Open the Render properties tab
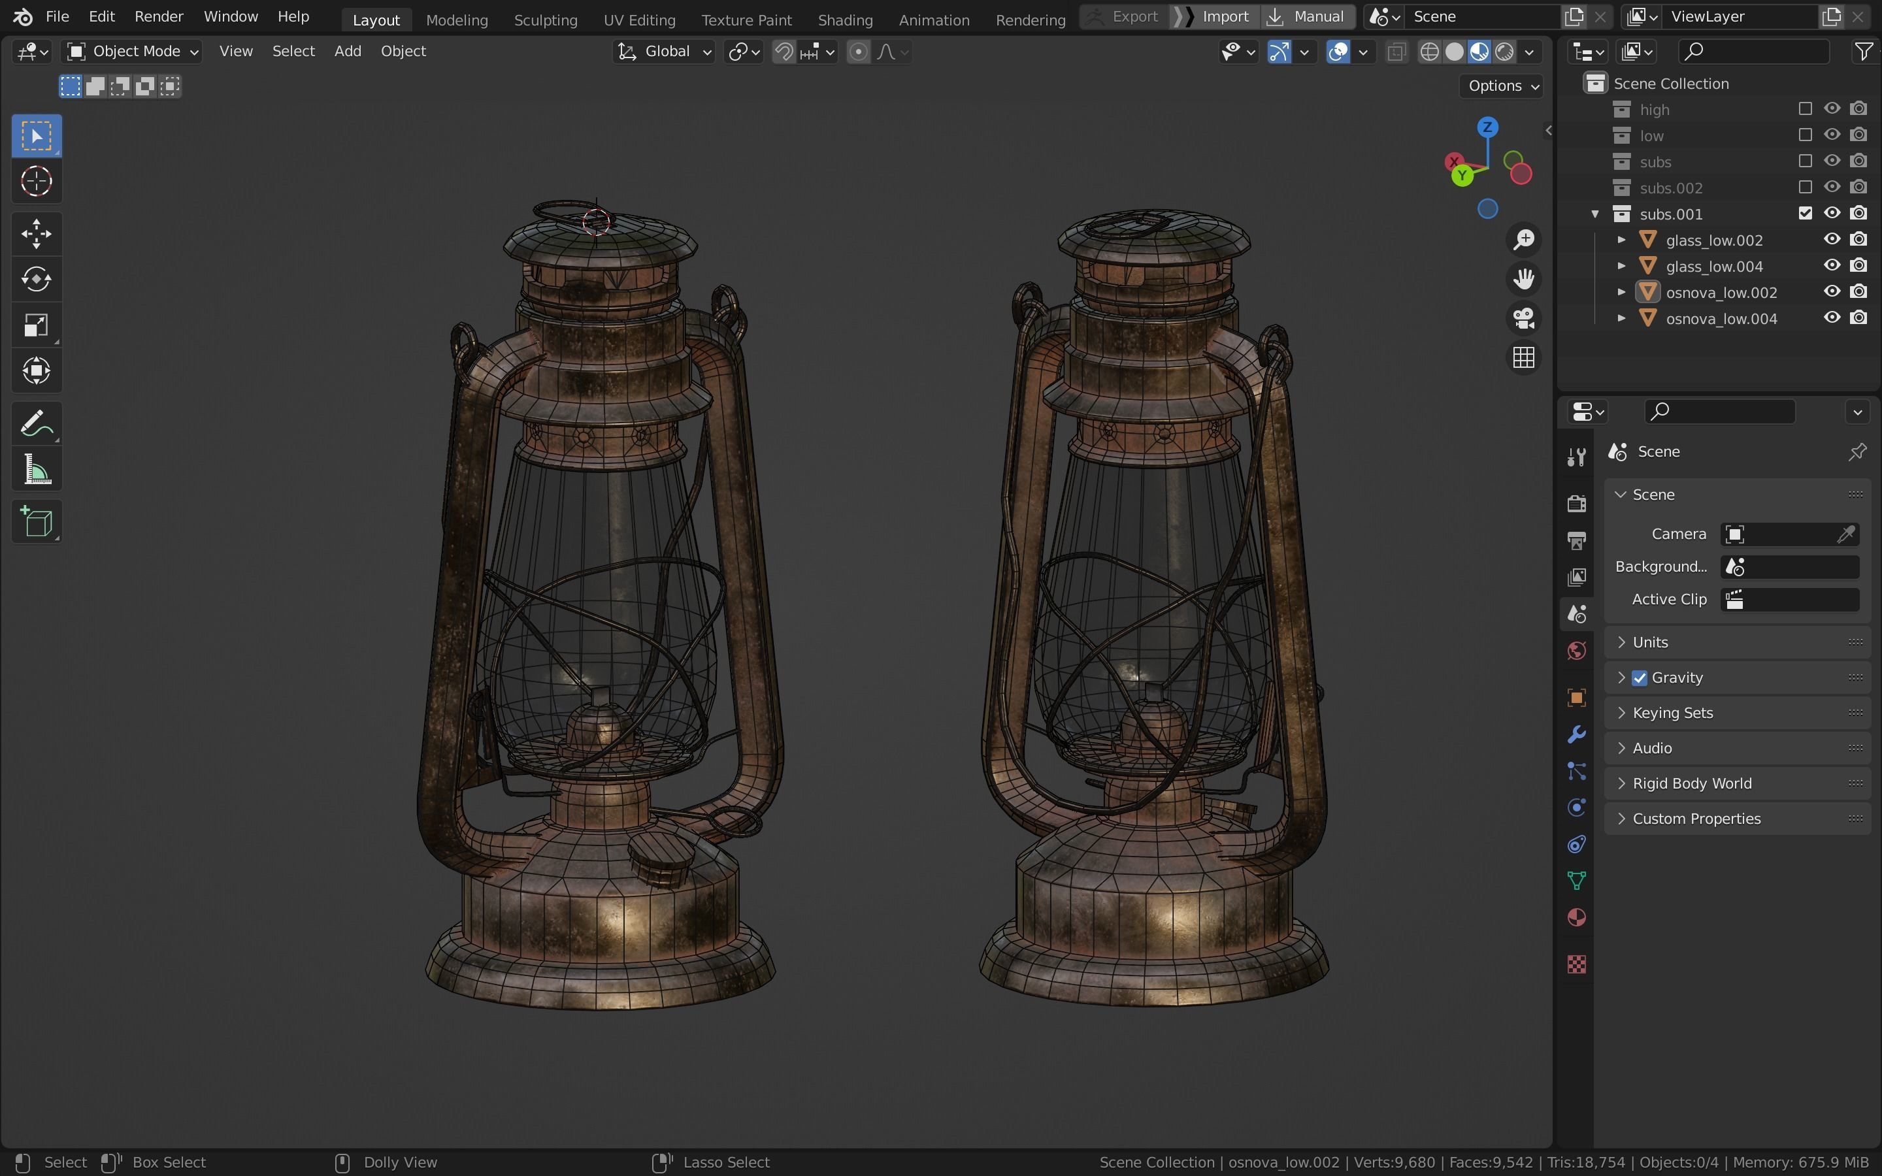The image size is (1882, 1176). pyautogui.click(x=1576, y=503)
